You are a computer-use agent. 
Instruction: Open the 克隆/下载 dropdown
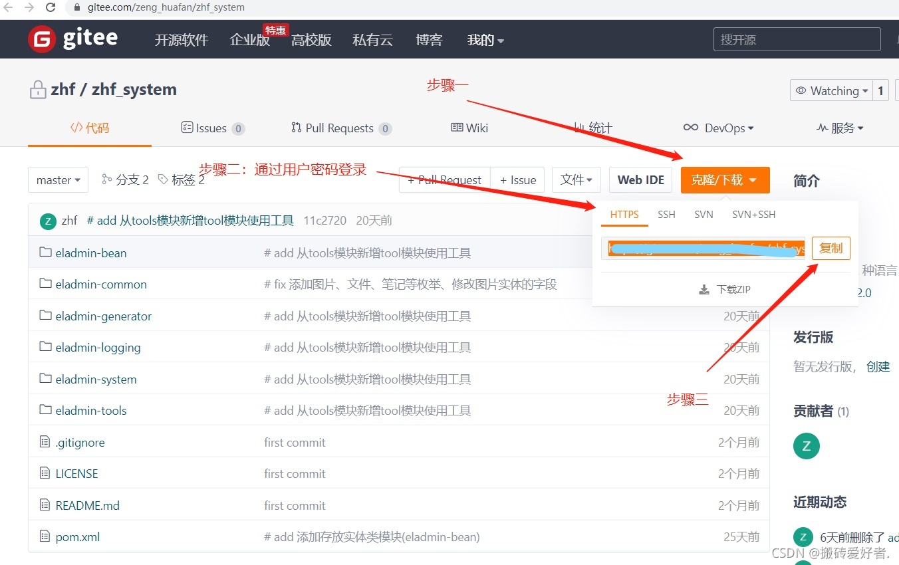tap(725, 180)
